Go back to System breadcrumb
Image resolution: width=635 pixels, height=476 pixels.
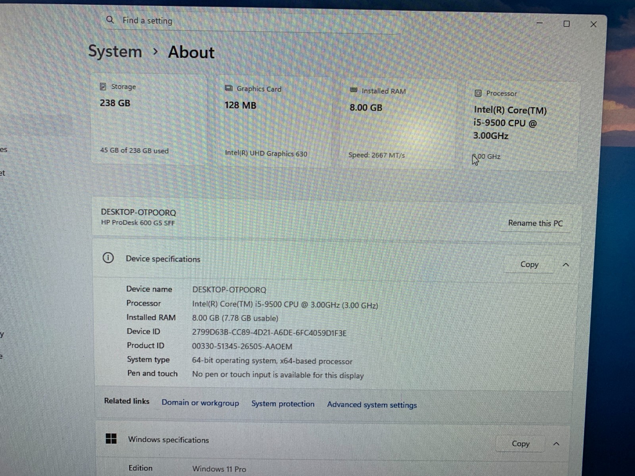pyautogui.click(x=115, y=51)
